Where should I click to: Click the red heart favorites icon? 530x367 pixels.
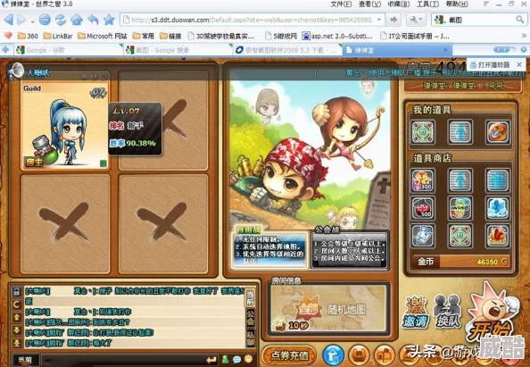tap(8, 36)
